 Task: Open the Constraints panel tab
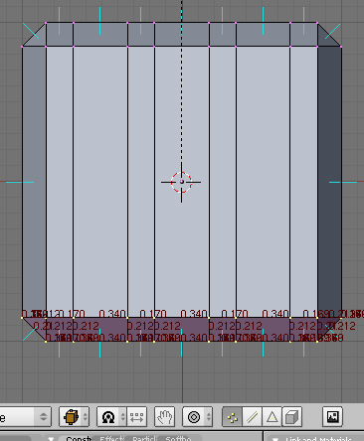(x=79, y=438)
